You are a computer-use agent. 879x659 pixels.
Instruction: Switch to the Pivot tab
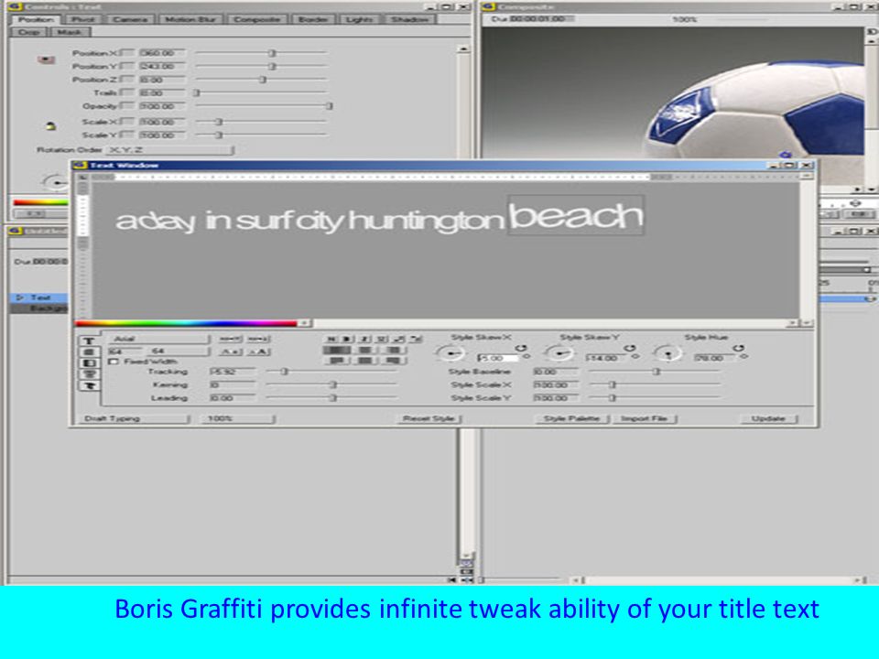tap(83, 19)
